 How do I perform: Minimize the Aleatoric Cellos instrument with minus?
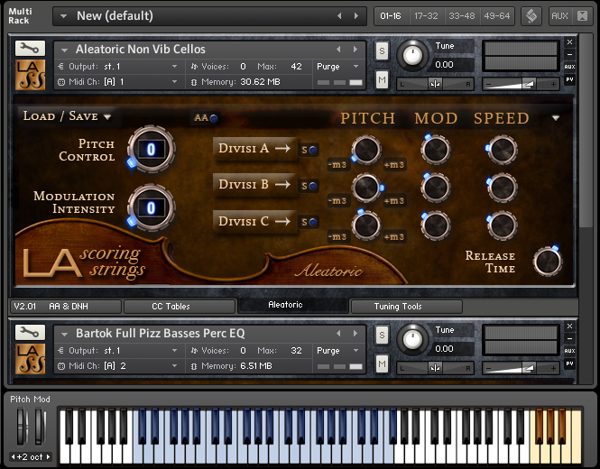[x=569, y=54]
